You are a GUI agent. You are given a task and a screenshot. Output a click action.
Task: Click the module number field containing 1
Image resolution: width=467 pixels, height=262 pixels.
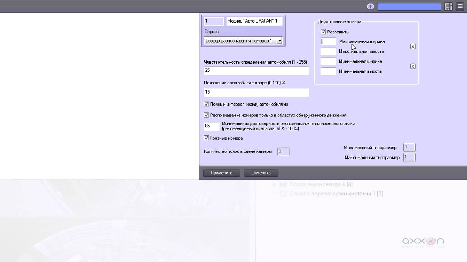pos(214,21)
